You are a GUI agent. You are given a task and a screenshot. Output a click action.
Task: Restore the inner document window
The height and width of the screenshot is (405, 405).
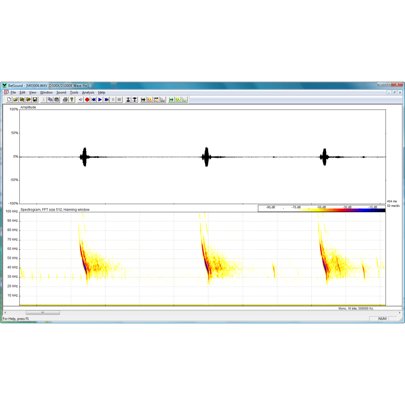(394, 92)
